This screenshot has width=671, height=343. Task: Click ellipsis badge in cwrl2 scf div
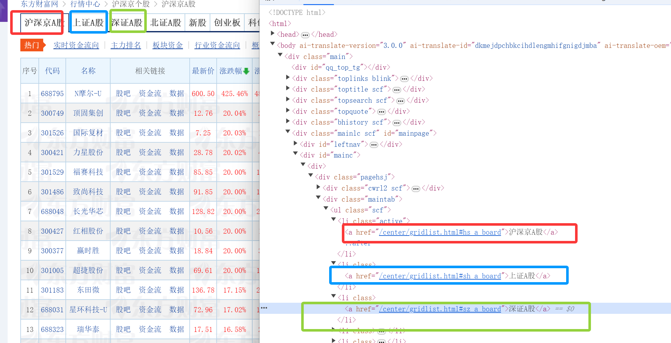(416, 189)
